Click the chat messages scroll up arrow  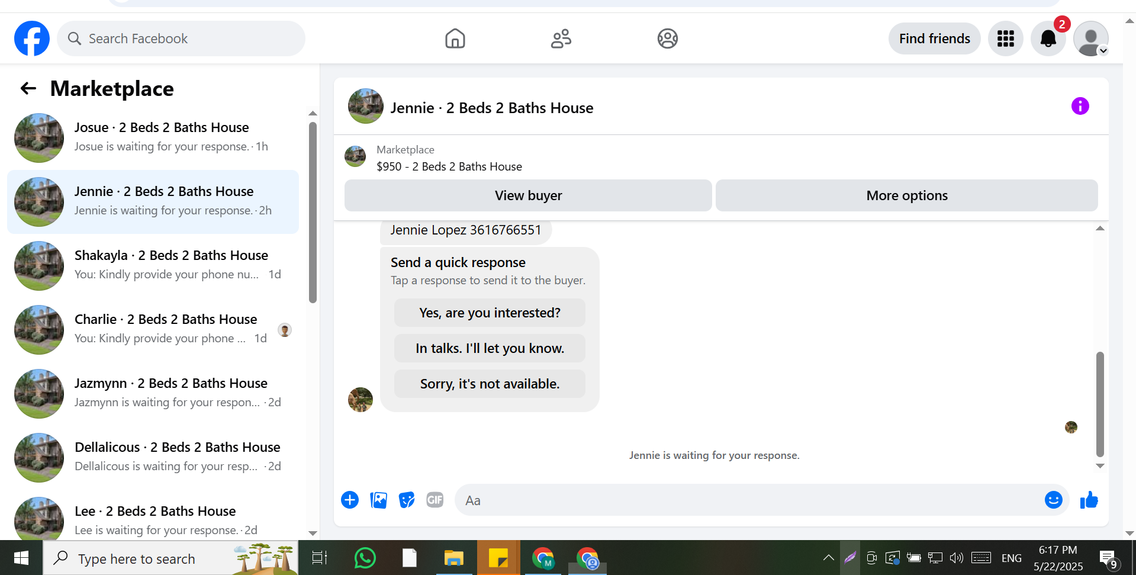[x=1100, y=229]
